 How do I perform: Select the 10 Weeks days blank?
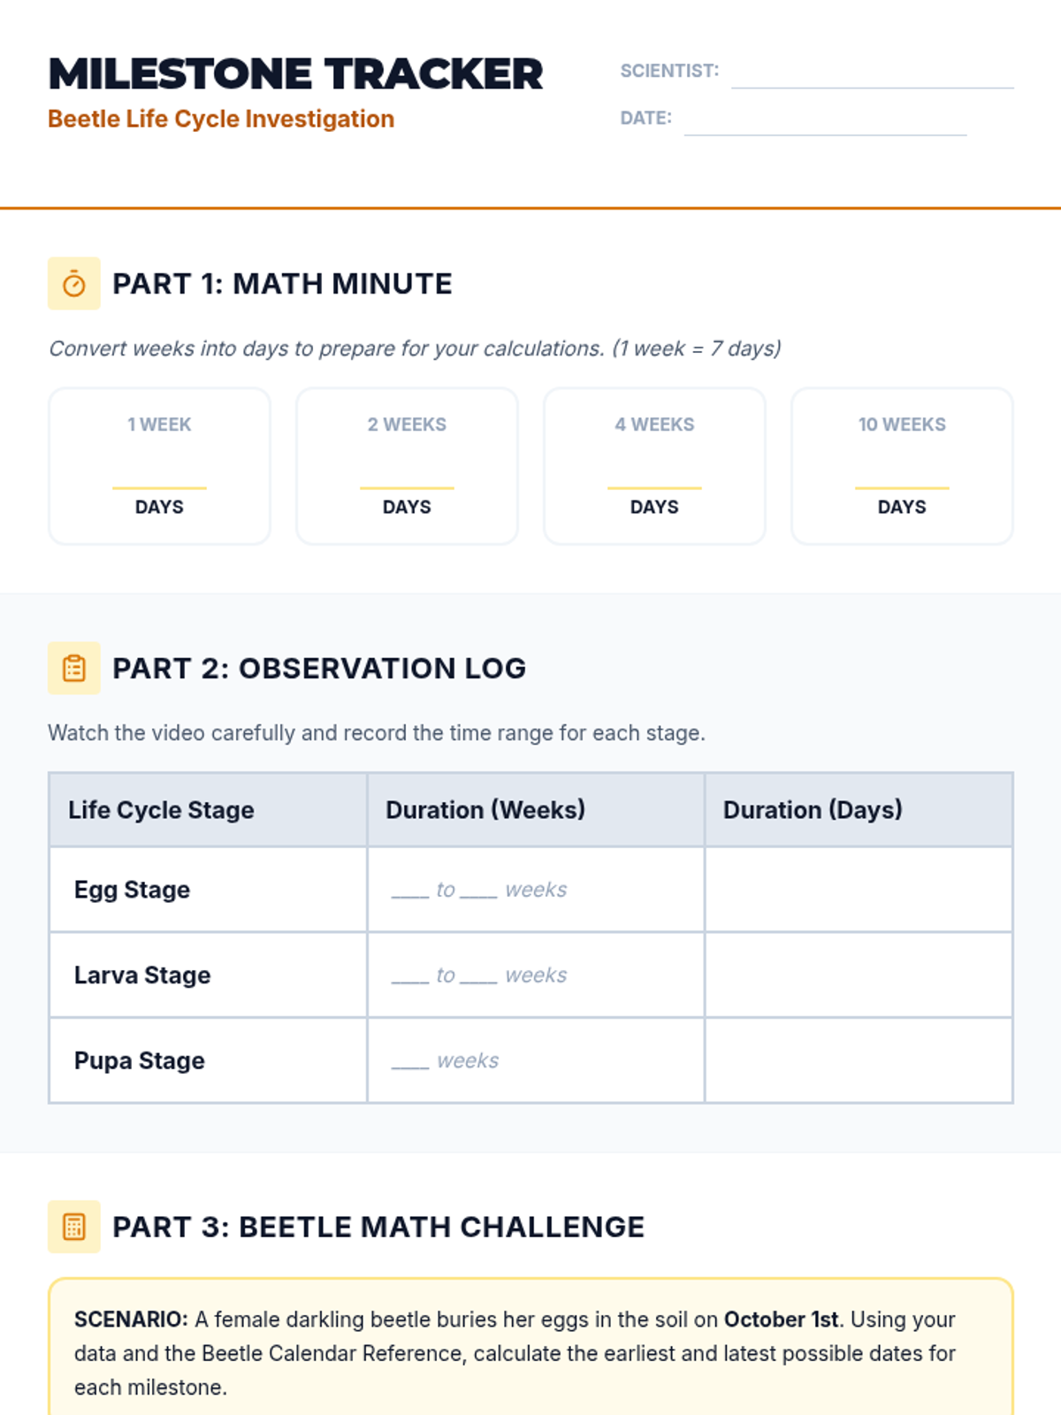pos(902,471)
